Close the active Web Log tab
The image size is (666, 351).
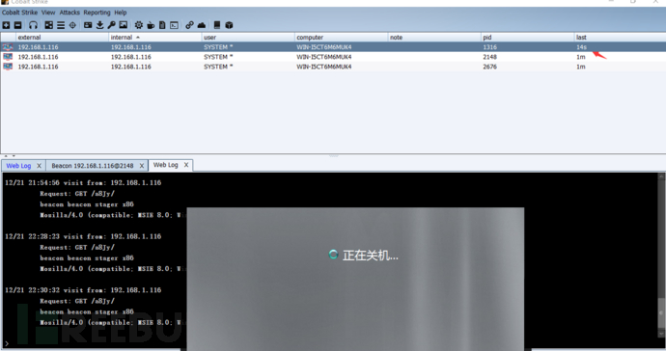point(186,165)
